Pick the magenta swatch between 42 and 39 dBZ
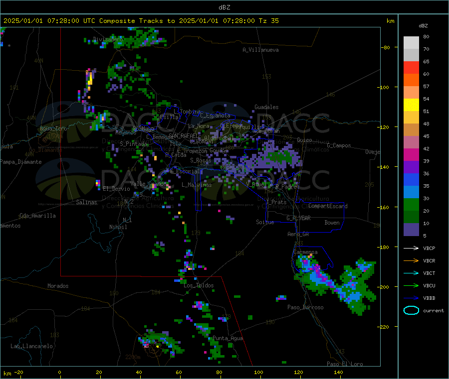Screen dimensions: 449x379 coord(411,154)
